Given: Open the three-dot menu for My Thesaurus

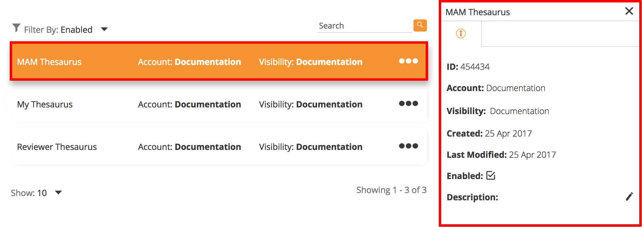Looking at the screenshot, I should pyautogui.click(x=408, y=103).
